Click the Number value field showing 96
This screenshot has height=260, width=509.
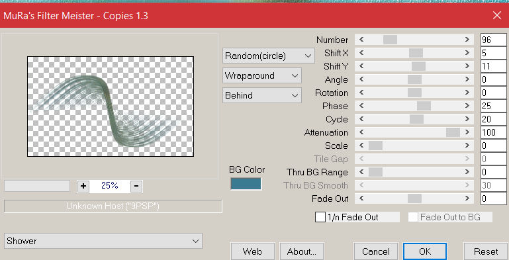(493, 40)
